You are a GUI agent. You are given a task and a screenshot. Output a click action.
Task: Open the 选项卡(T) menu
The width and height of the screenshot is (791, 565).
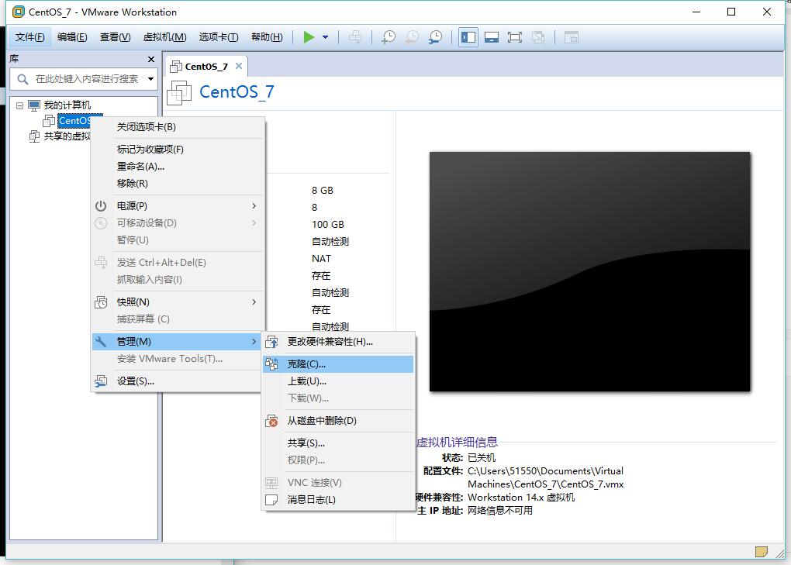pyautogui.click(x=219, y=36)
